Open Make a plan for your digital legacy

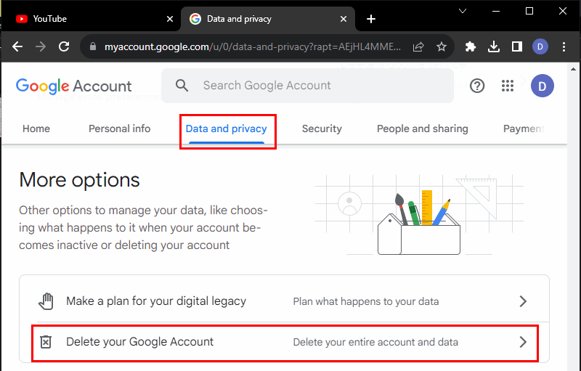click(156, 301)
